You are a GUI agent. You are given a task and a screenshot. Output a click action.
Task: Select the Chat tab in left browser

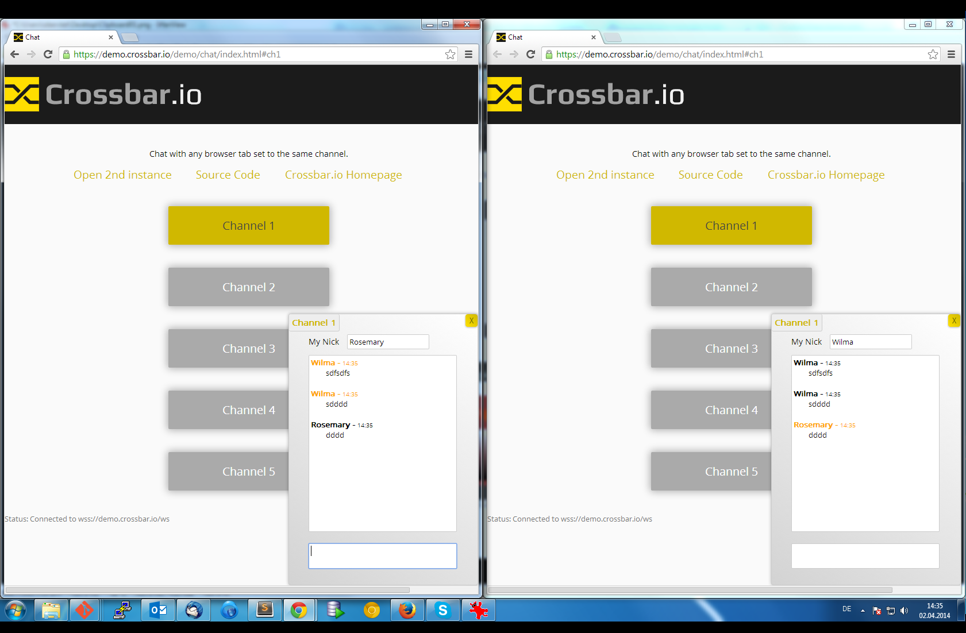point(62,37)
